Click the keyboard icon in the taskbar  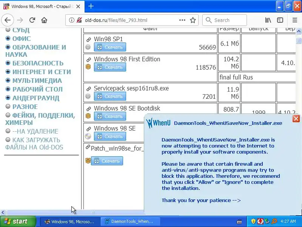[x=239, y=222]
